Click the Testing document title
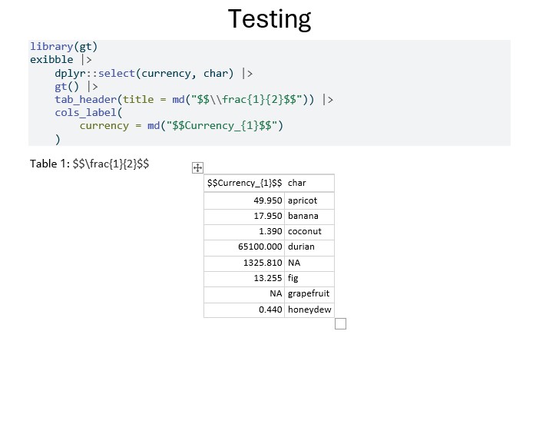559x437 pixels. (270, 19)
